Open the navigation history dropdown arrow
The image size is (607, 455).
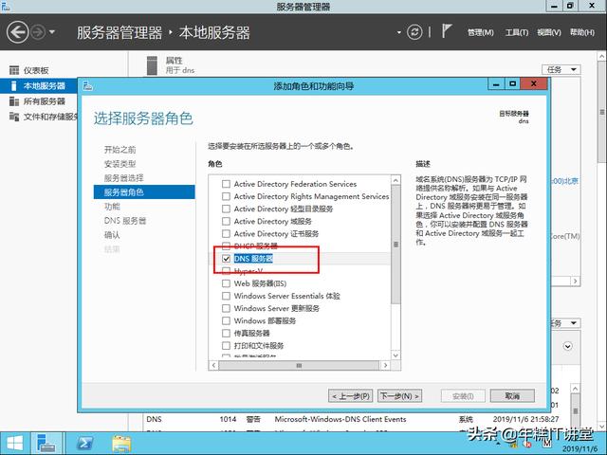(x=52, y=32)
